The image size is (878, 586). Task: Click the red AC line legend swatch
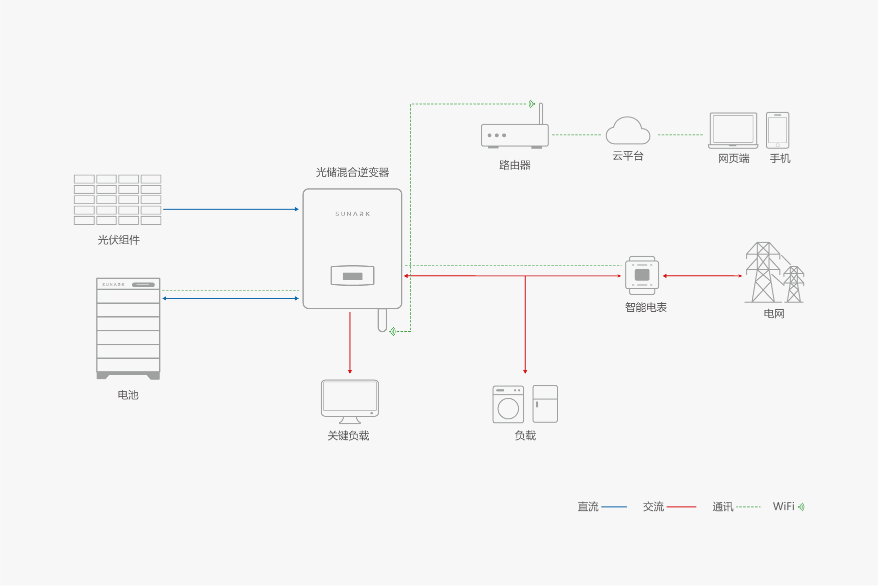pyautogui.click(x=681, y=507)
